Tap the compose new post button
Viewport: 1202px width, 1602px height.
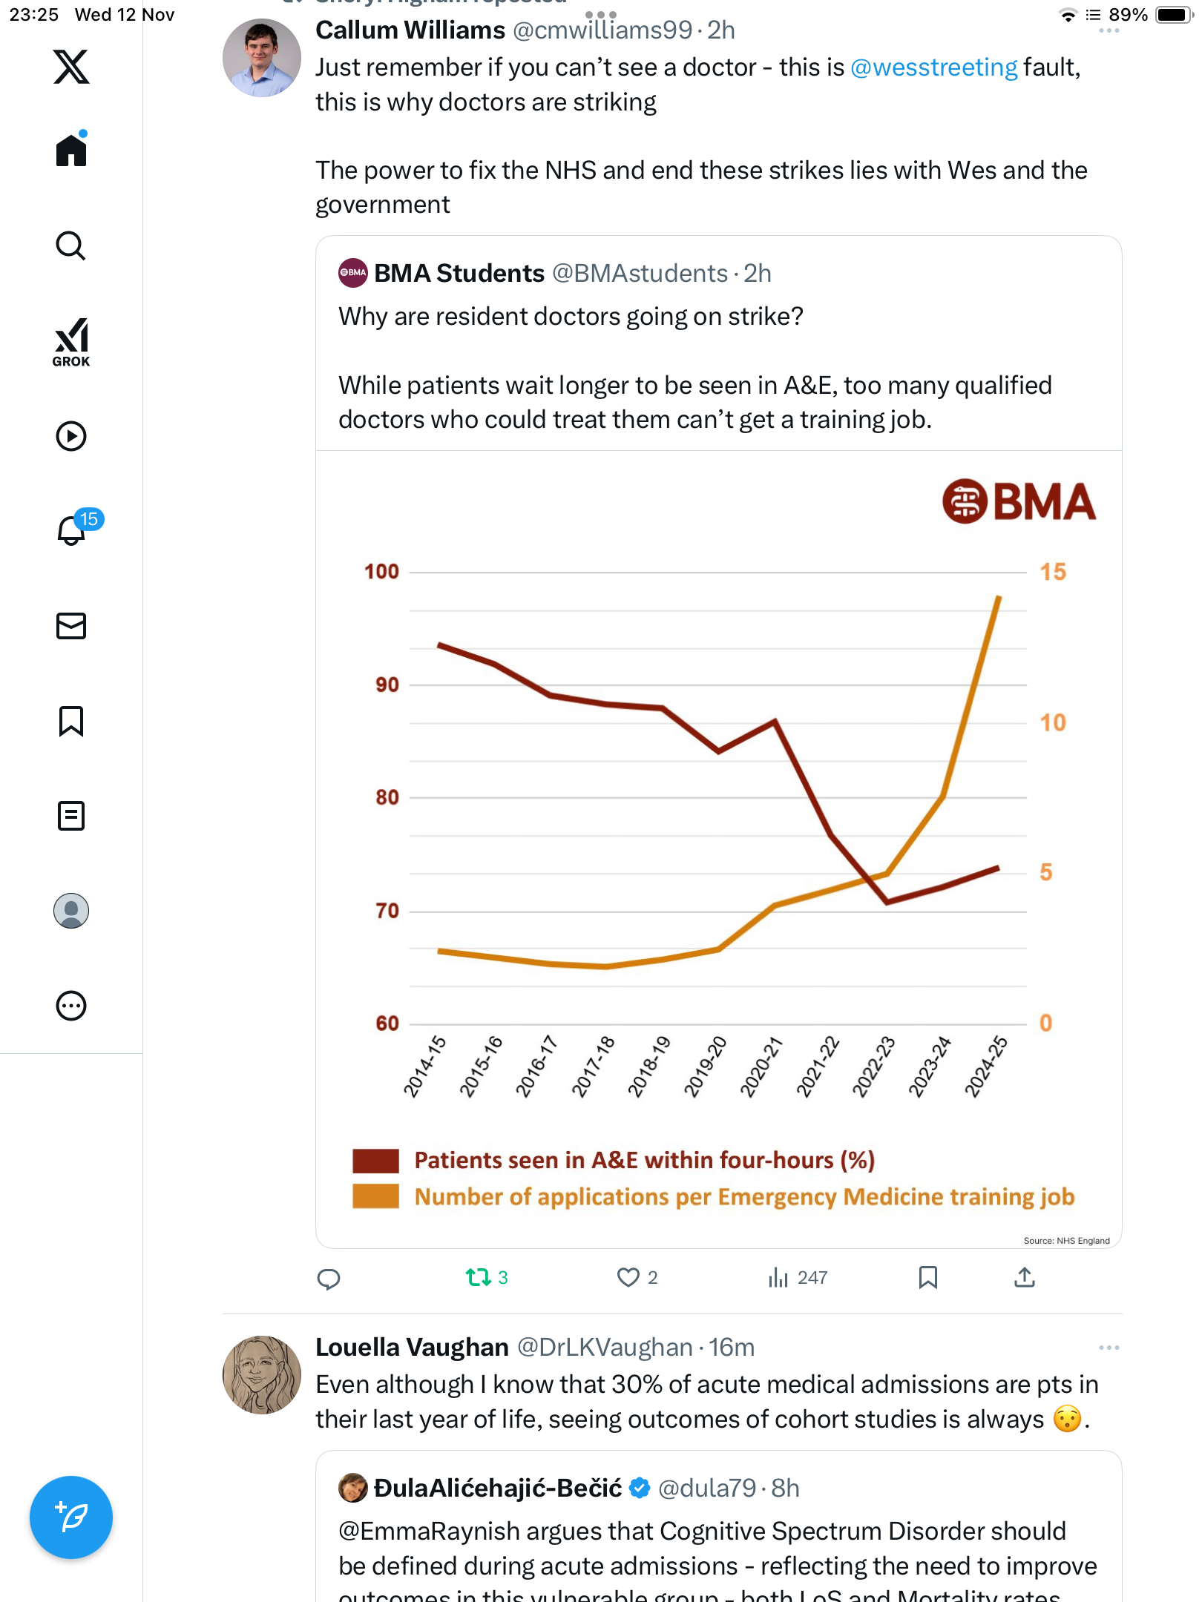tap(71, 1517)
